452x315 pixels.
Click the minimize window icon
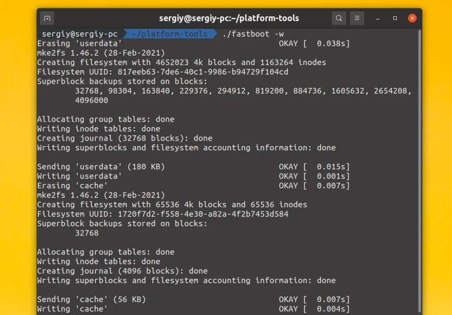point(377,18)
